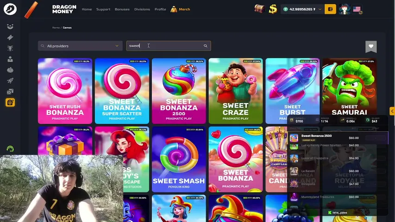Viewport: 395px width, 222px height.
Task: Click the fire icon in sidebar
Action: tap(10, 70)
